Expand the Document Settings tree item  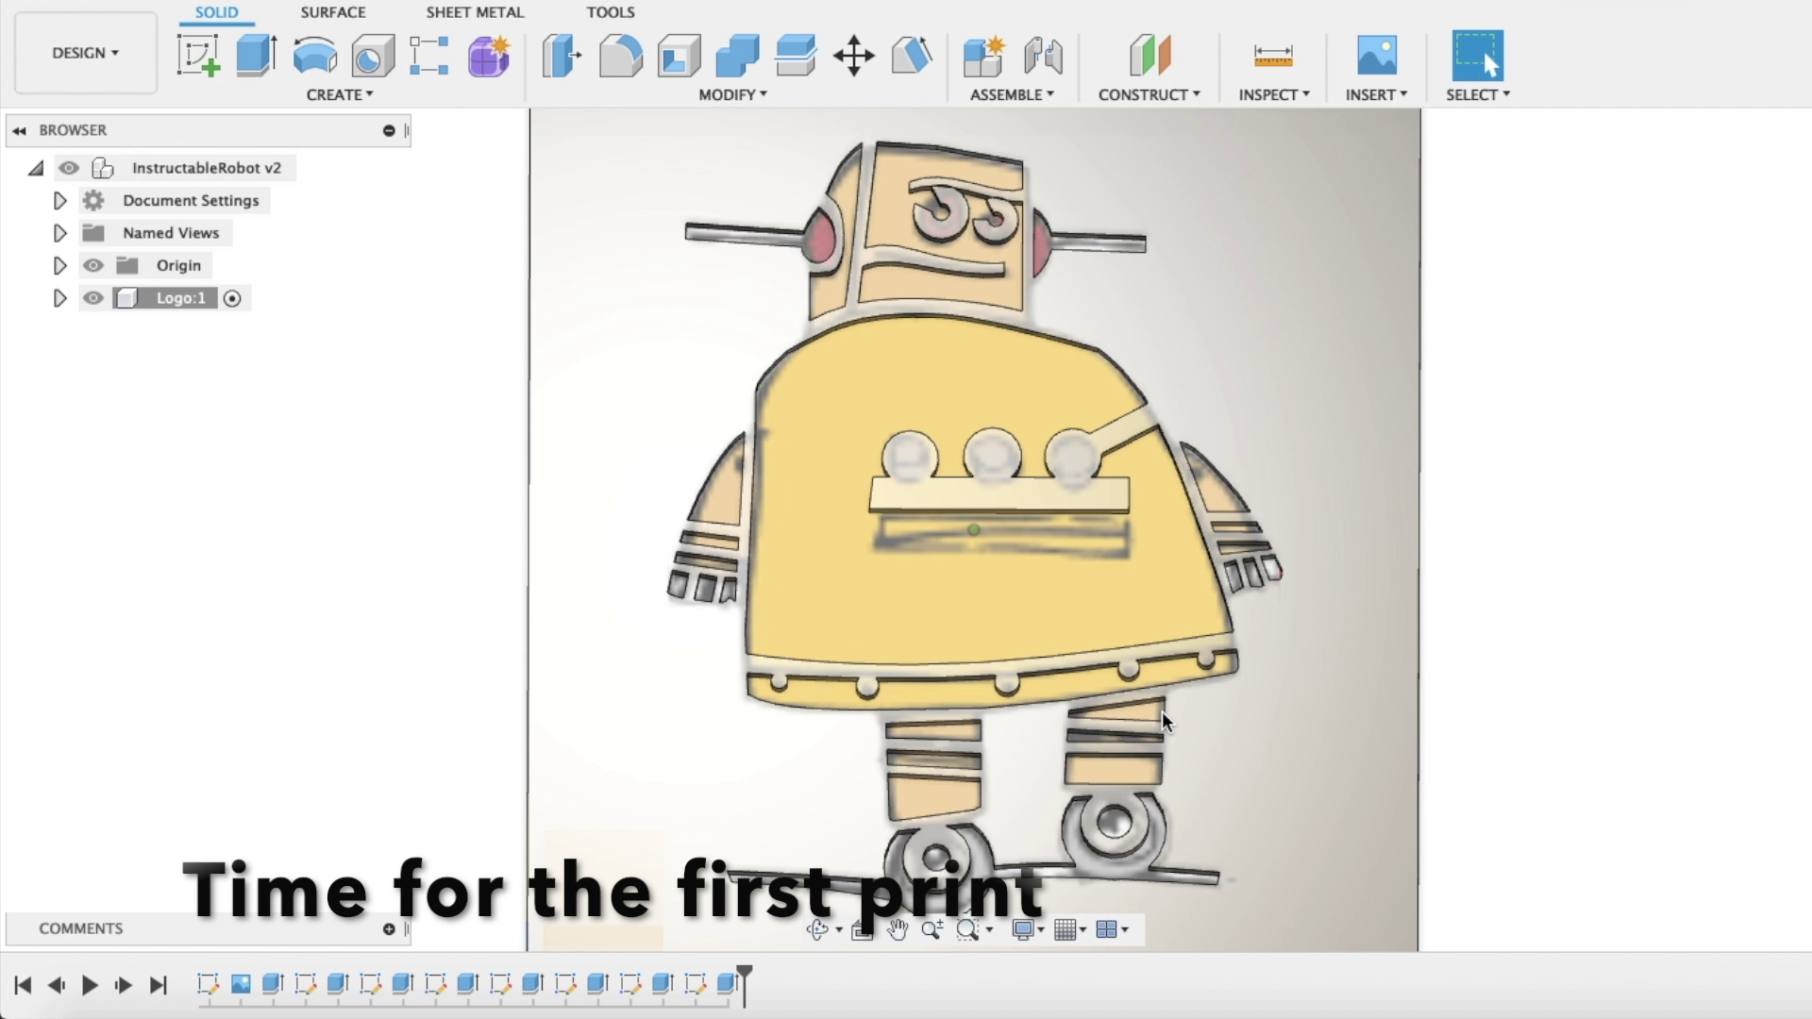click(x=59, y=200)
